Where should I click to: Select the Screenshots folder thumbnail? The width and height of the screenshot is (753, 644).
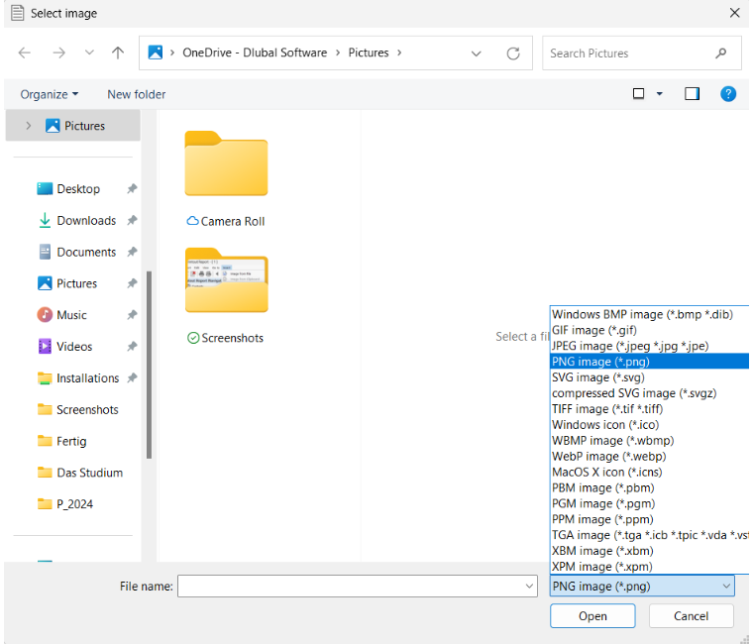tap(227, 280)
